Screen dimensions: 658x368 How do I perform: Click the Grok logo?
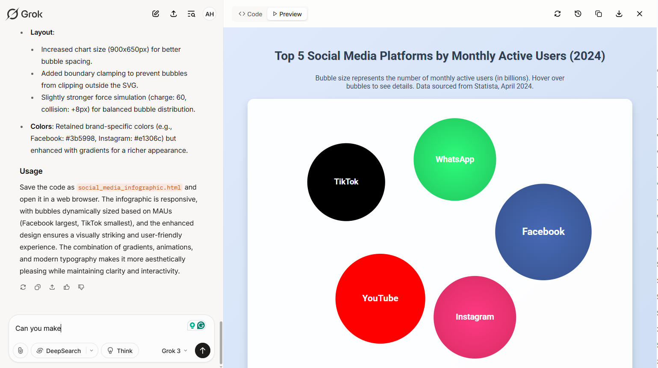click(x=24, y=14)
